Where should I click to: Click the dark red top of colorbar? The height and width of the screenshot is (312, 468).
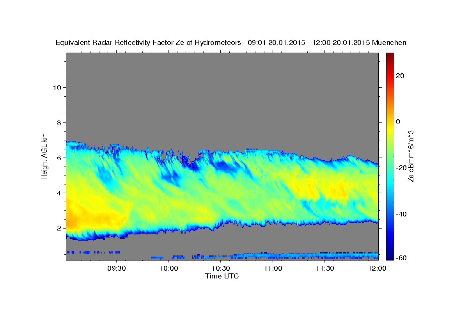(x=390, y=57)
